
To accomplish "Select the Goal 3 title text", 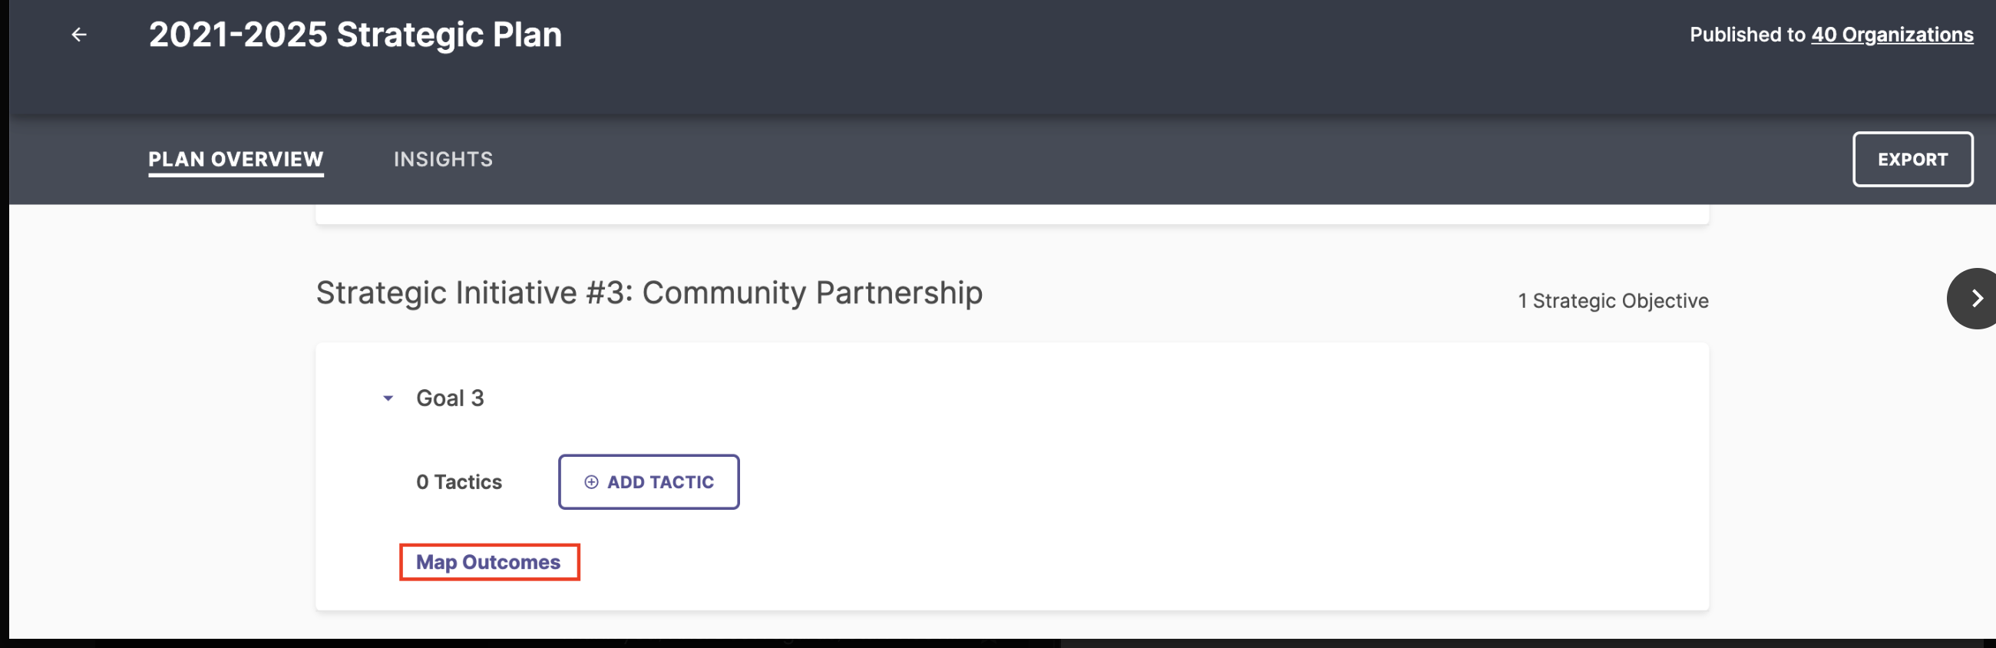I will [450, 398].
